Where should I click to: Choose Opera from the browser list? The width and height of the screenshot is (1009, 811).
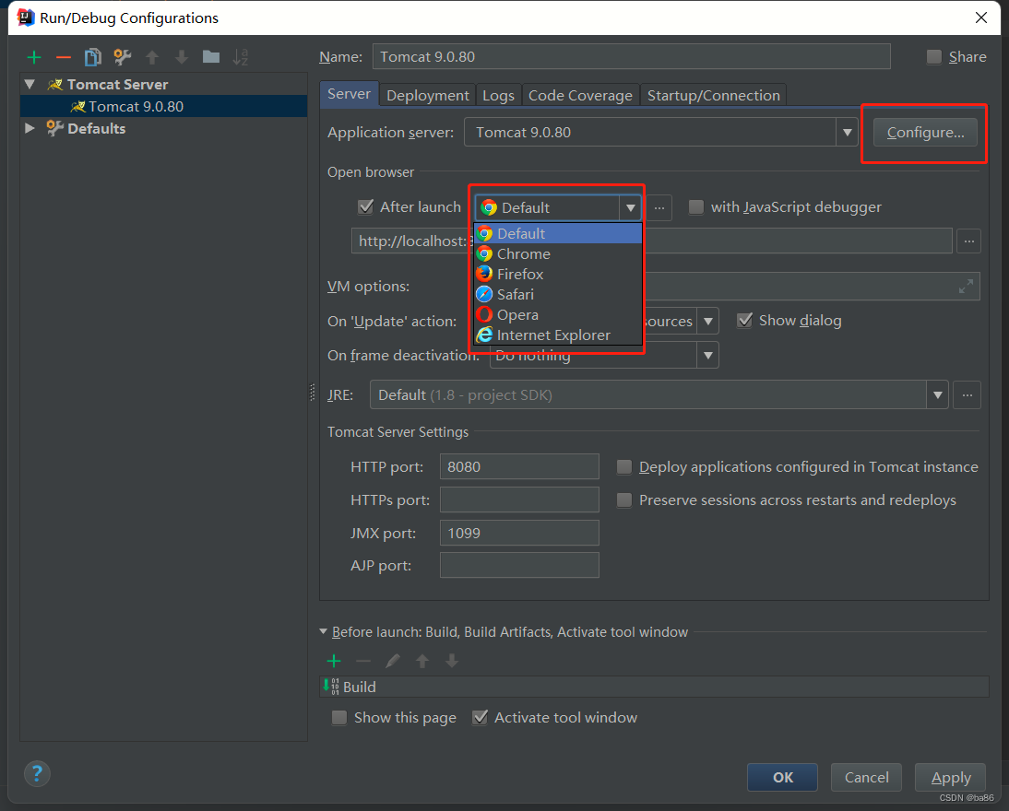[x=558, y=314]
